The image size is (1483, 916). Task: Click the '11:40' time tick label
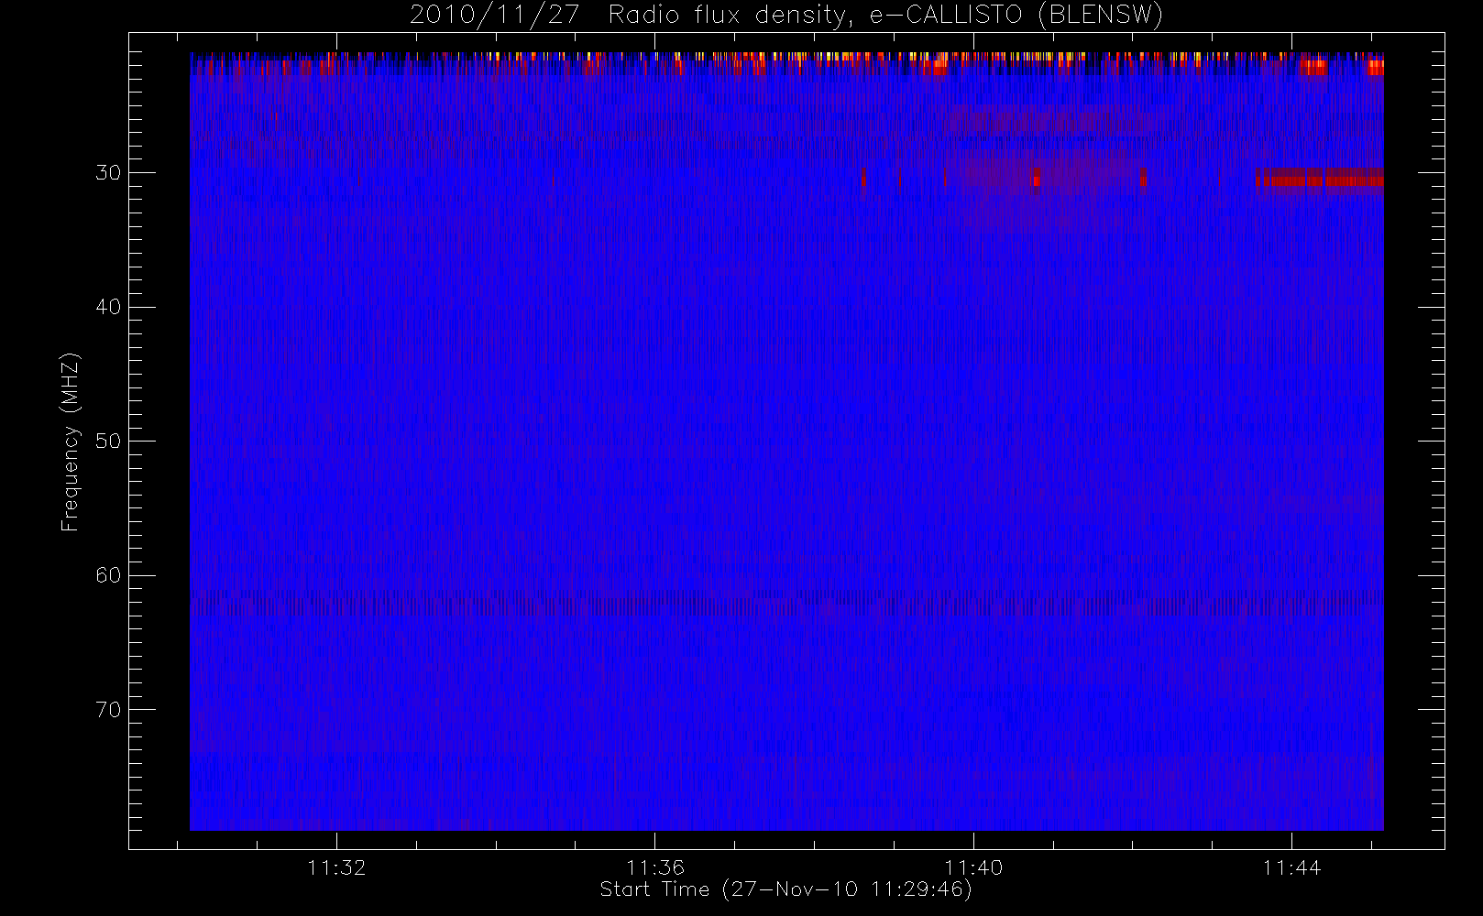pyautogui.click(x=973, y=867)
